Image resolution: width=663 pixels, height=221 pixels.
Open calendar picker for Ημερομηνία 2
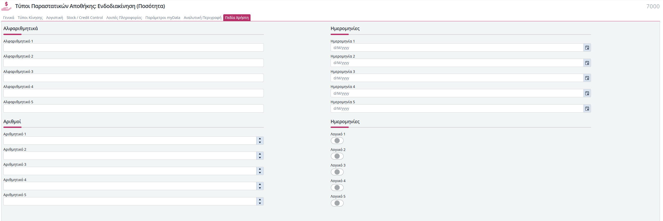[587, 63]
